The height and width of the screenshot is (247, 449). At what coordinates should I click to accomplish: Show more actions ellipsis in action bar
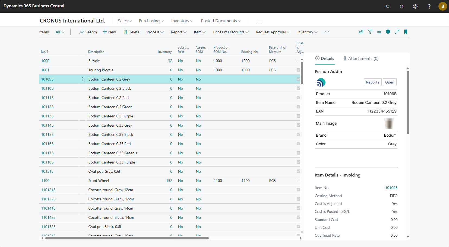[x=327, y=32]
